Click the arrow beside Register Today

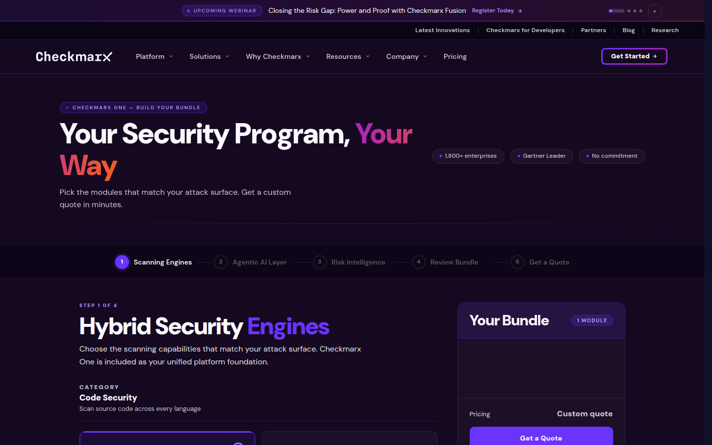520,11
